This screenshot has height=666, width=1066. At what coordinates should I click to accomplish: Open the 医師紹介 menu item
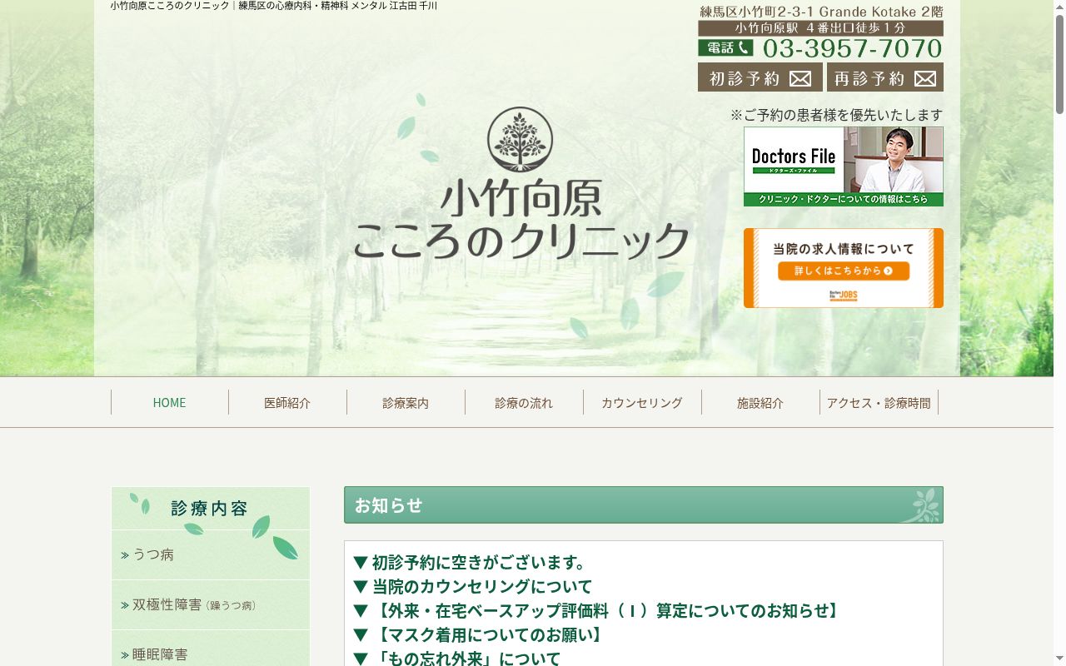287,402
